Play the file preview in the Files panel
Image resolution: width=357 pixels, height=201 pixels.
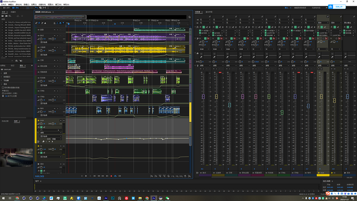point(13,61)
